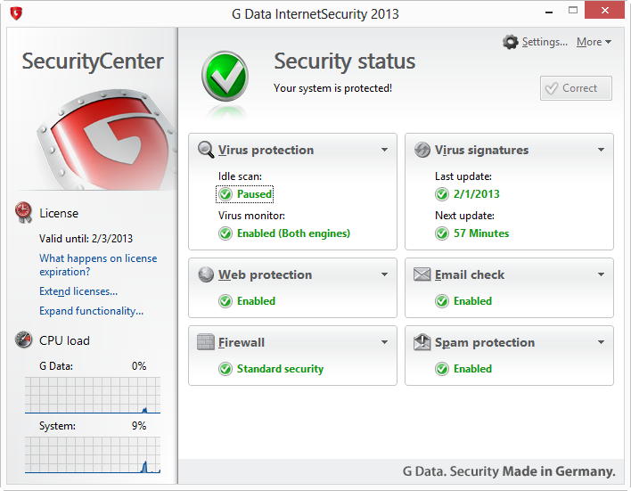Click the Paused idle scan status
The image size is (631, 491).
click(x=254, y=194)
